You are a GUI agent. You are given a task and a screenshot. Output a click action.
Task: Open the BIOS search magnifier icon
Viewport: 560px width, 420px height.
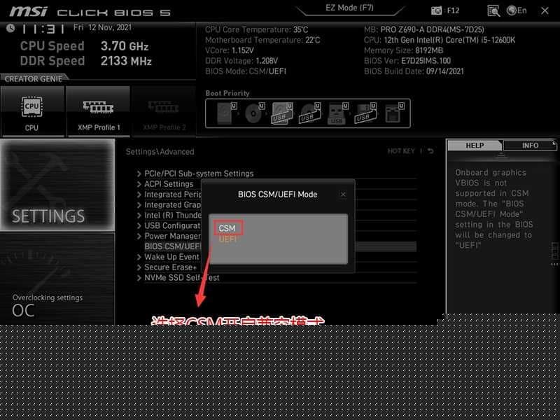493,10
